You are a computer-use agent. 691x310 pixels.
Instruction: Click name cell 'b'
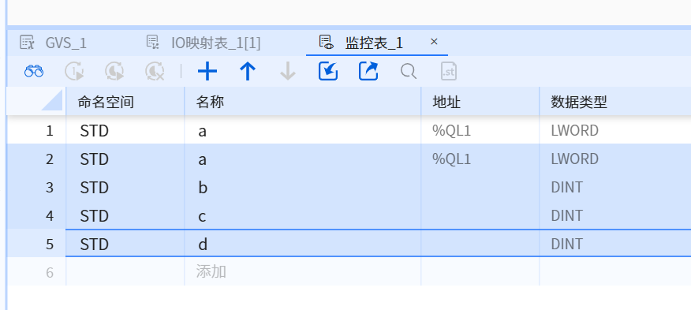click(303, 187)
